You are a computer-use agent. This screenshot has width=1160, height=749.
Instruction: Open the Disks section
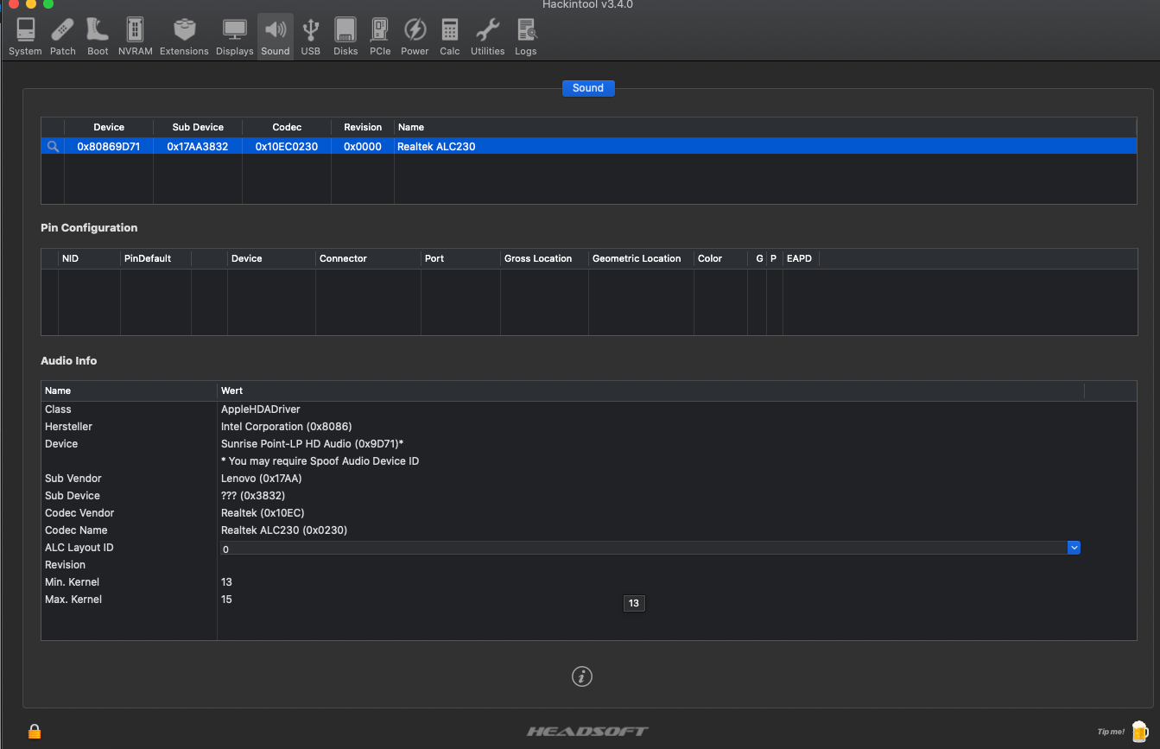pos(345,36)
